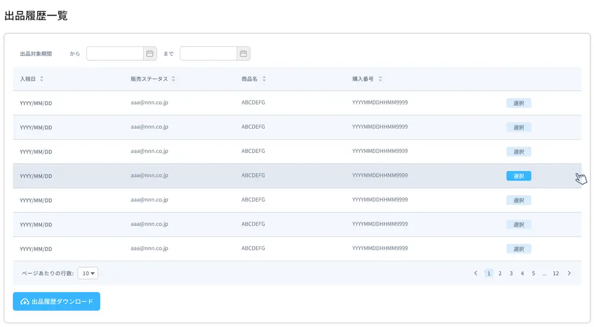This screenshot has height=327, width=594.
Task: Sort the table by 購入番号 column
Action: click(380, 79)
